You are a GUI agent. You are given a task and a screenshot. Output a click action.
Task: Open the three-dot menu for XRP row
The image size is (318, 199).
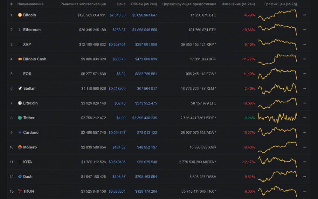304,45
